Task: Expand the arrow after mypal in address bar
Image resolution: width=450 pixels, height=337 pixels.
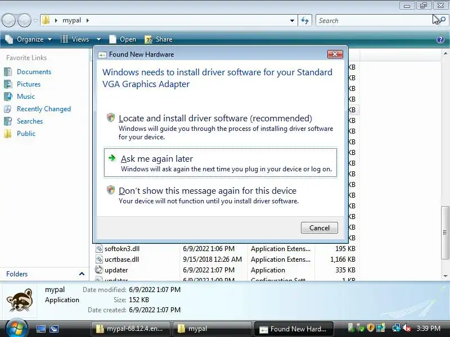Action: pyautogui.click(x=88, y=20)
